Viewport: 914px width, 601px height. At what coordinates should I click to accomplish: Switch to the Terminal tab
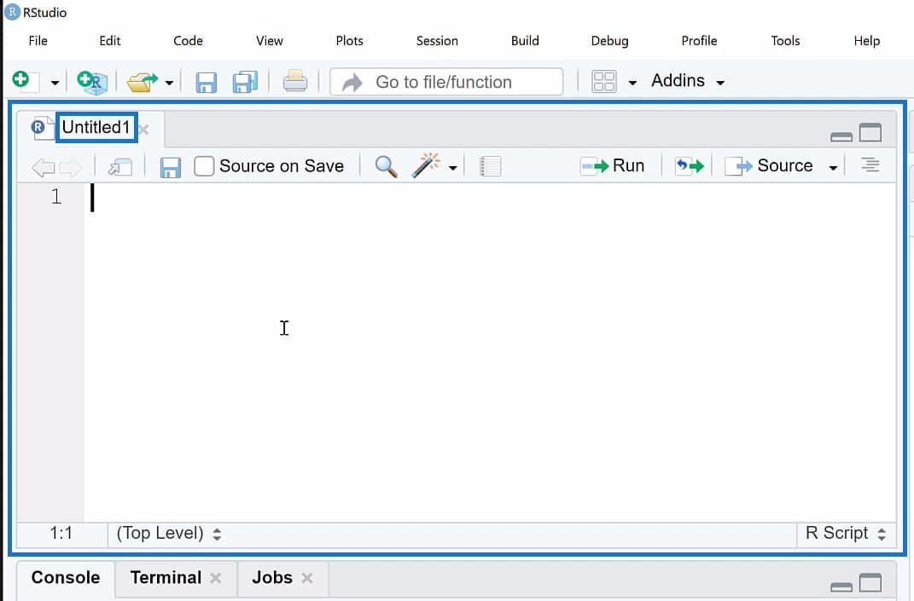166,578
